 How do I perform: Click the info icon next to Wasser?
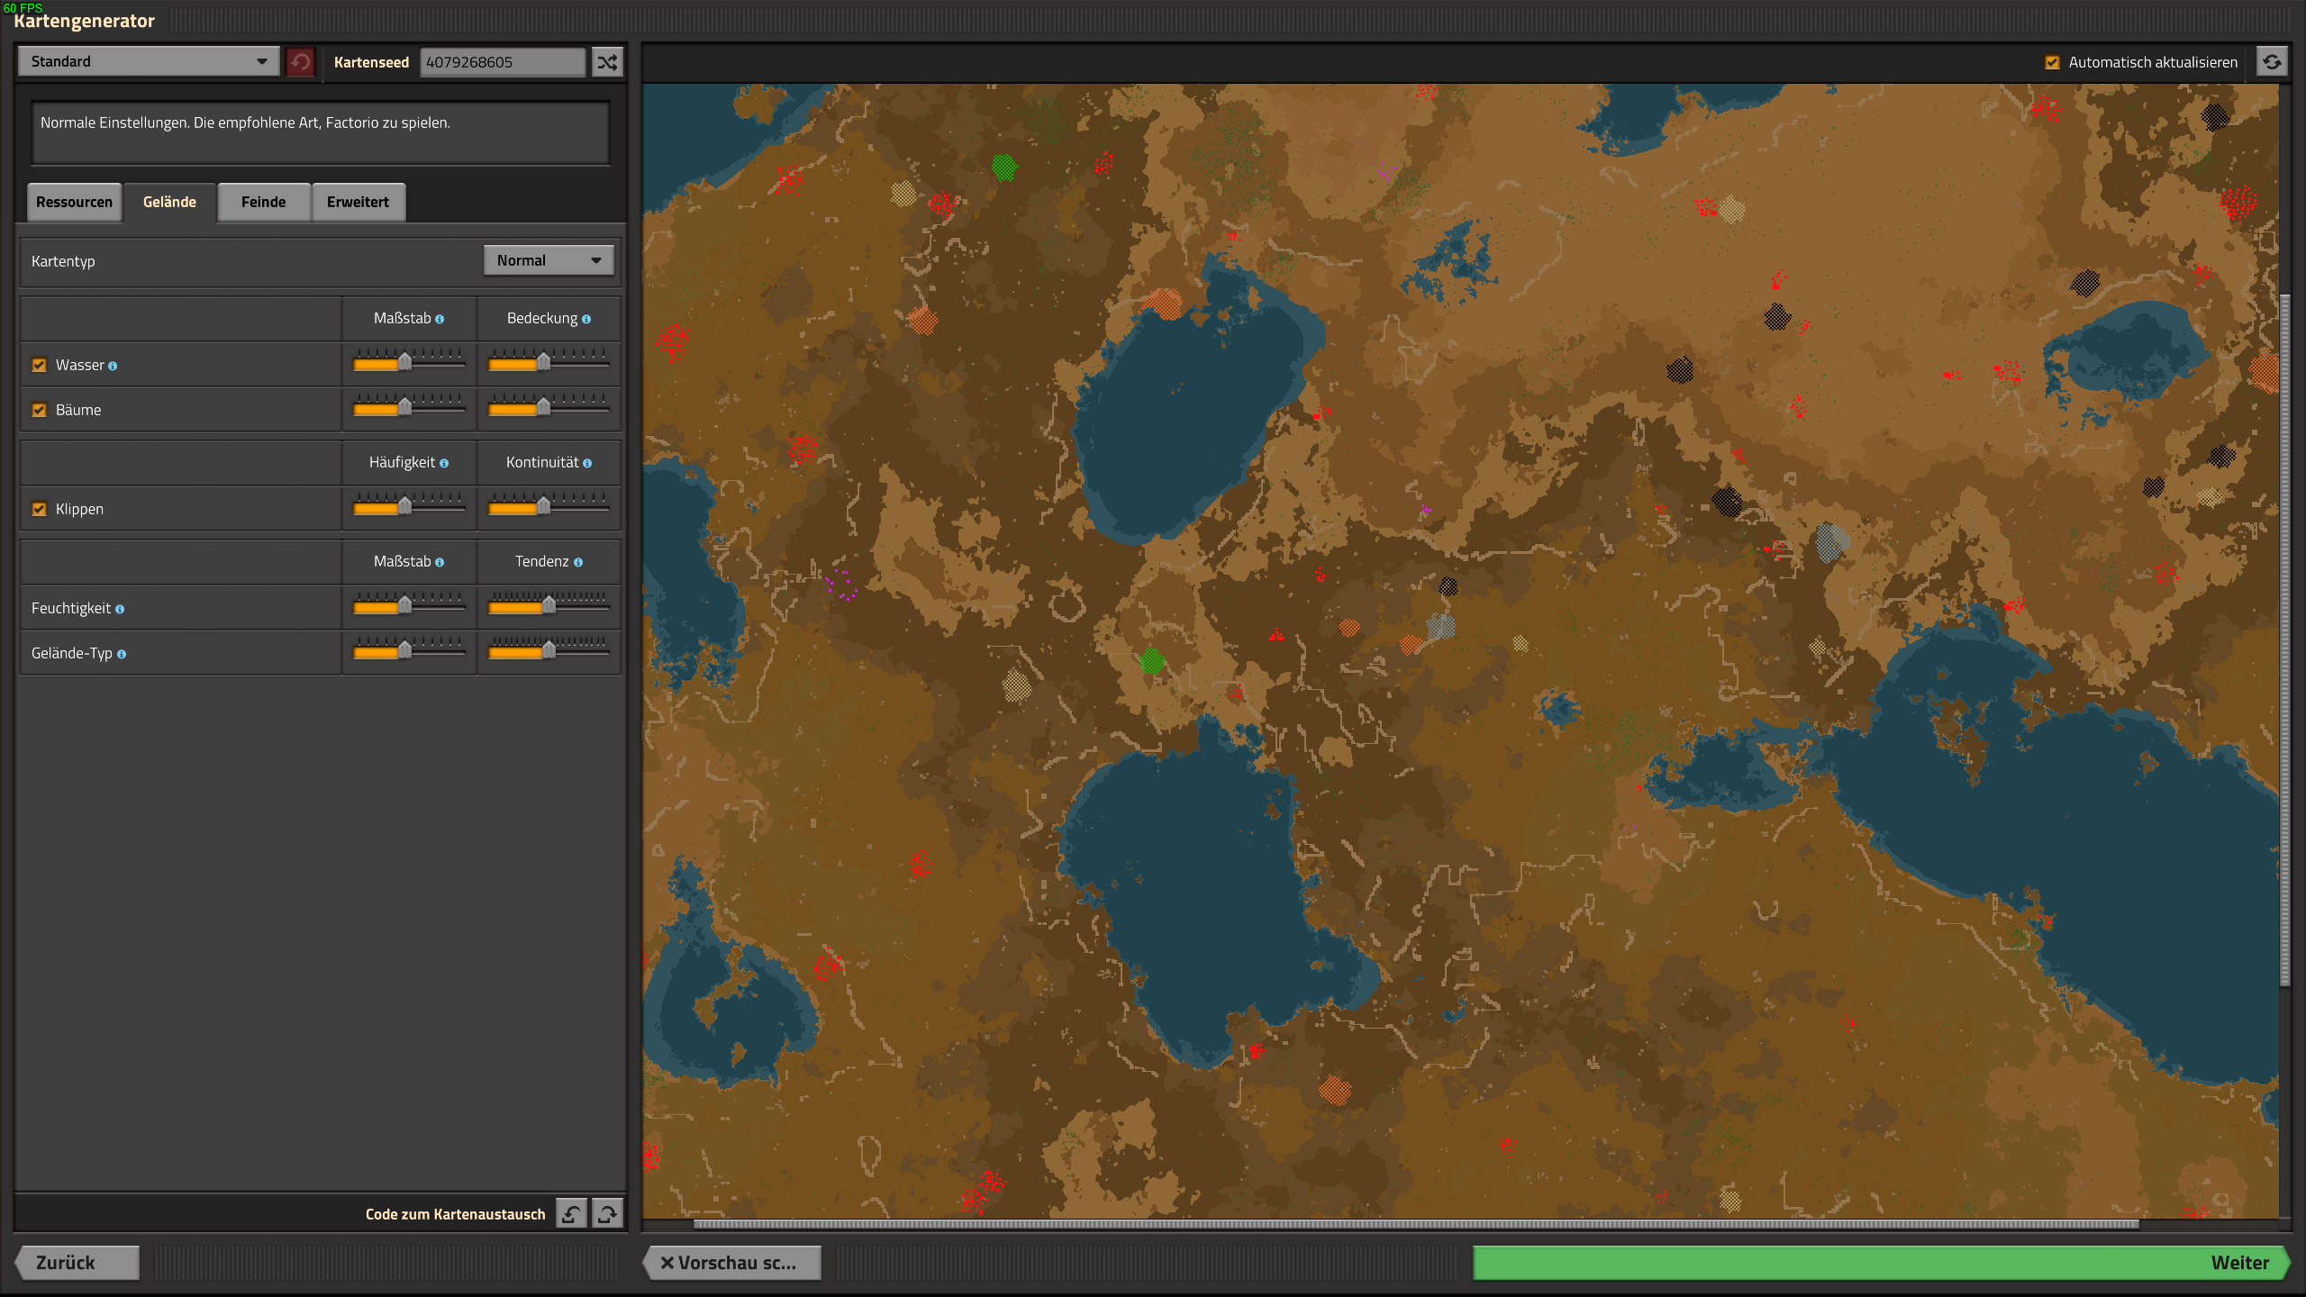point(113,366)
